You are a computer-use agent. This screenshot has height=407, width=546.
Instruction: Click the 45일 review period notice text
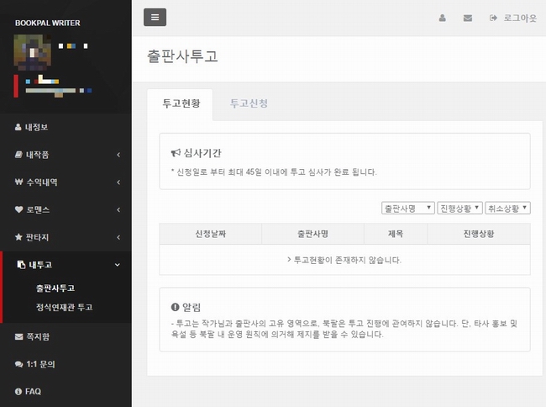(x=274, y=172)
